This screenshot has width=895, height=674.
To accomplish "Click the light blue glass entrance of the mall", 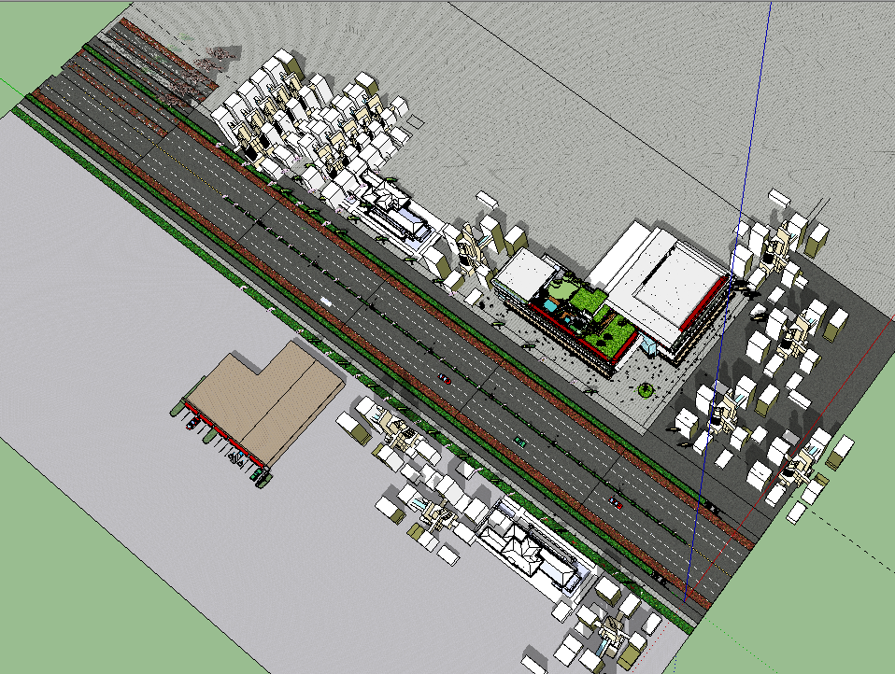I will (648, 345).
